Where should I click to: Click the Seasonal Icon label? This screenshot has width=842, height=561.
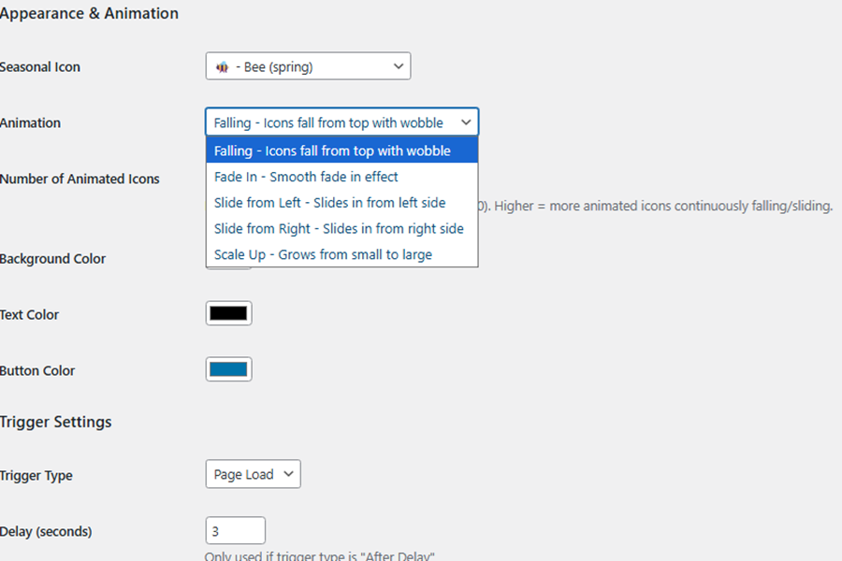click(x=39, y=67)
